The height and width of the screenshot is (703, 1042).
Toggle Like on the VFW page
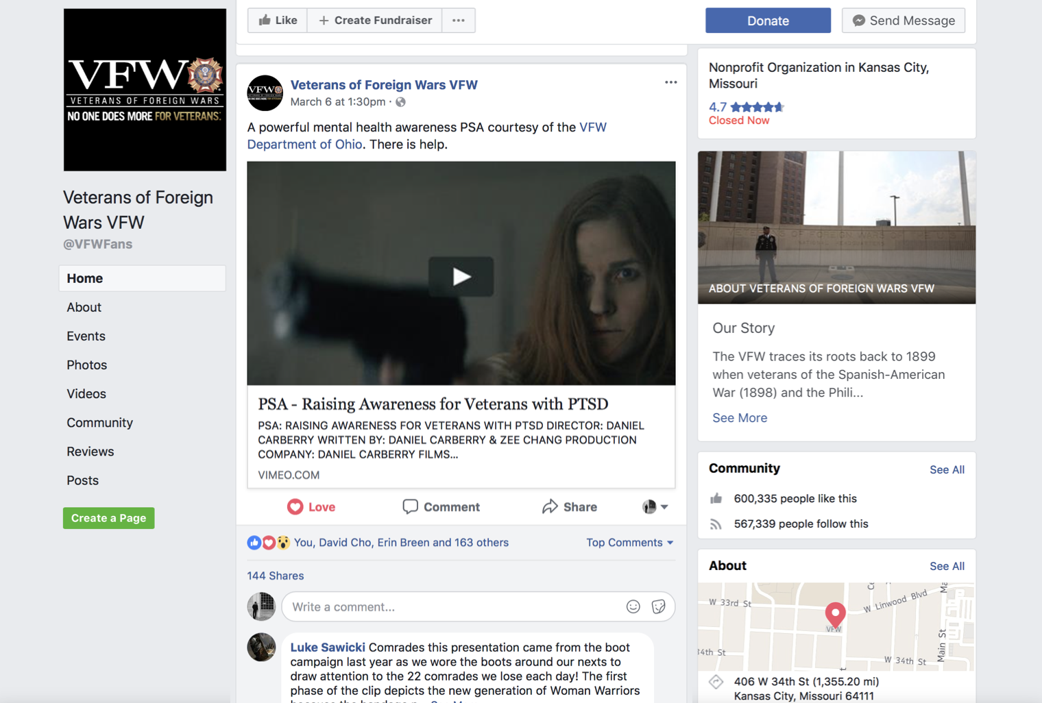coord(277,20)
